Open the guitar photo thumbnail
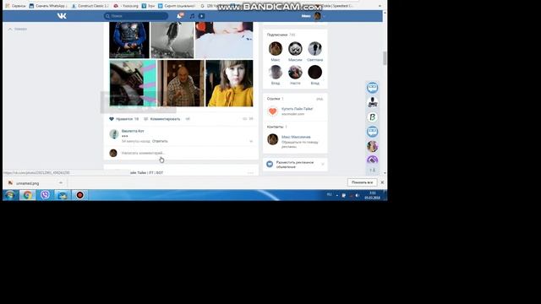The image size is (541, 304). click(x=133, y=83)
